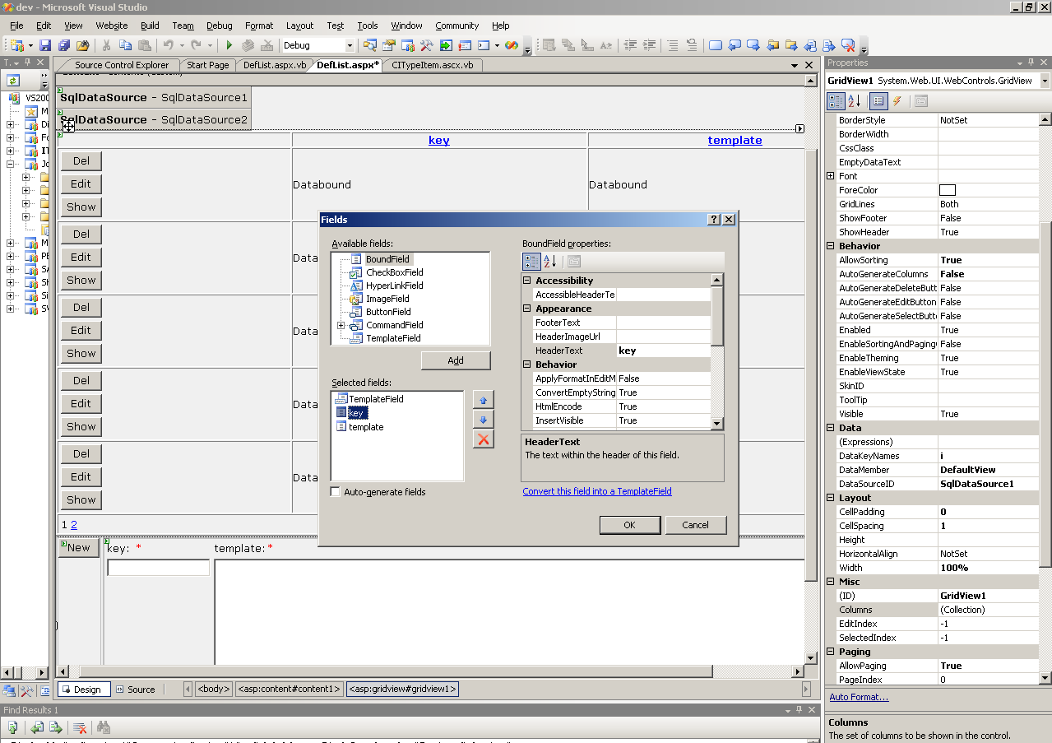The height and width of the screenshot is (743, 1052).
Task: Switch to Source view at bottom
Action: coord(134,690)
